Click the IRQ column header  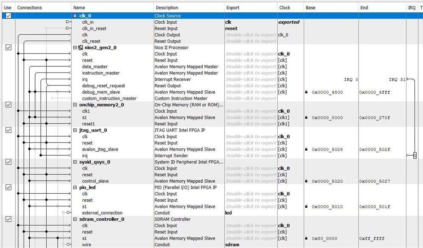[x=412, y=8]
